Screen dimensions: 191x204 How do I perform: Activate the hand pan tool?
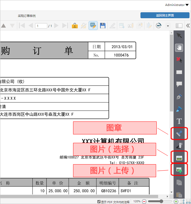(x=179, y=48)
